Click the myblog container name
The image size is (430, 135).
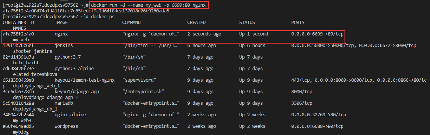(x=21, y=132)
